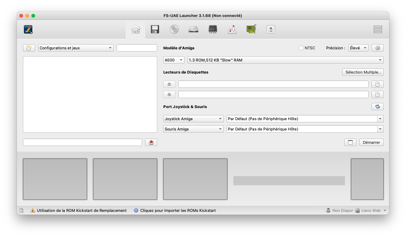The width and height of the screenshot is (406, 237).
Task: Click the refresh joystick devices icon
Action: click(x=377, y=107)
